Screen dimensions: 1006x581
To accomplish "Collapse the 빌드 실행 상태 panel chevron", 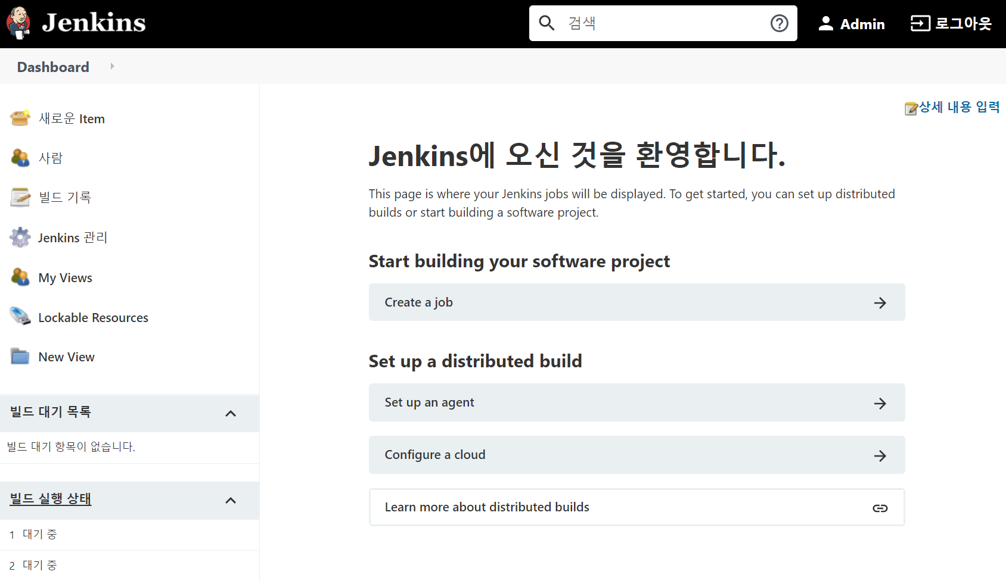I will (x=231, y=500).
